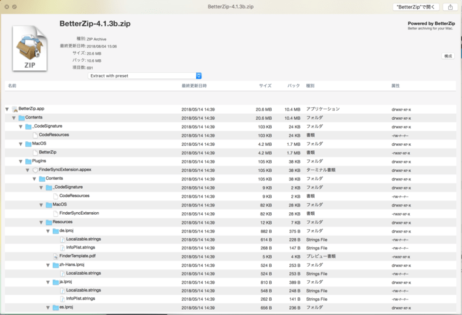Click the 構成 button
This screenshot has height=315, width=462.
[x=448, y=57]
